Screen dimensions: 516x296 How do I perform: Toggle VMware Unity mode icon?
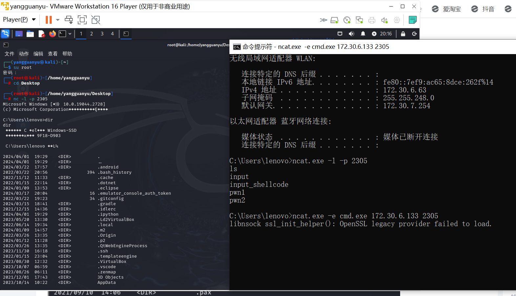click(96, 20)
